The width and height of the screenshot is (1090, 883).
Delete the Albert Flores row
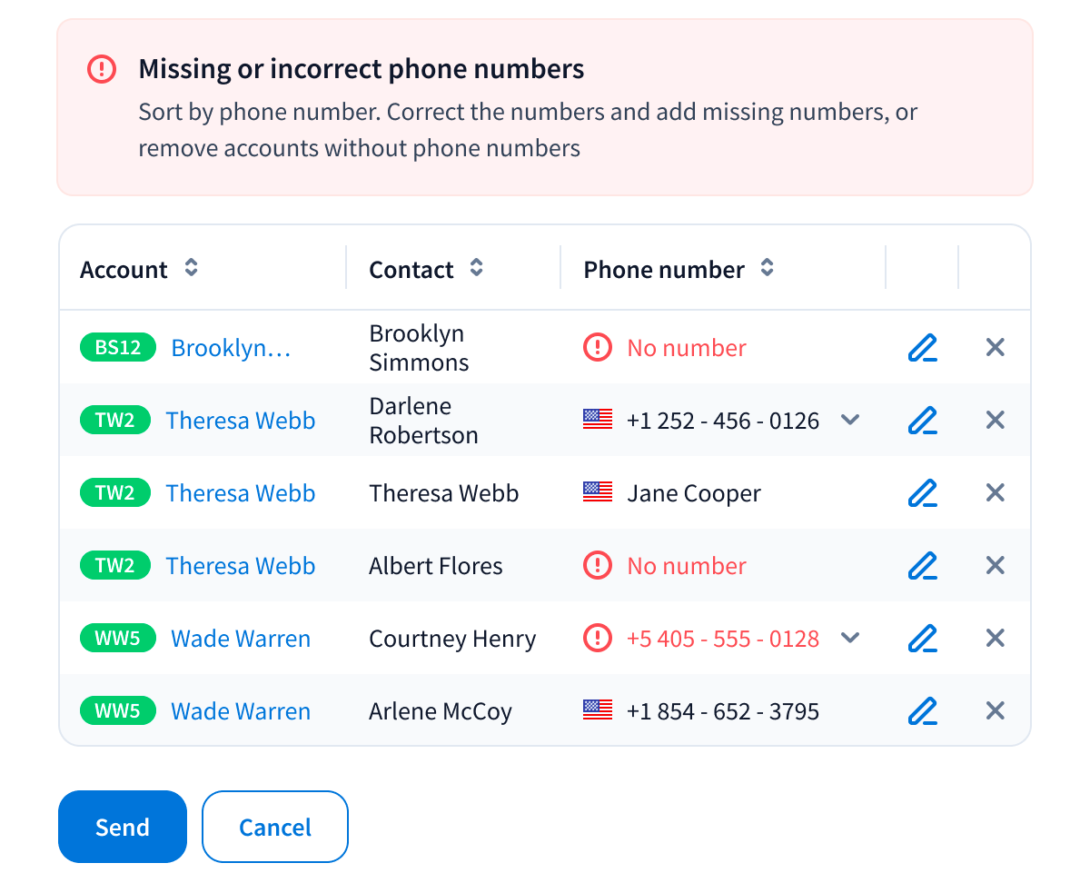coord(995,566)
